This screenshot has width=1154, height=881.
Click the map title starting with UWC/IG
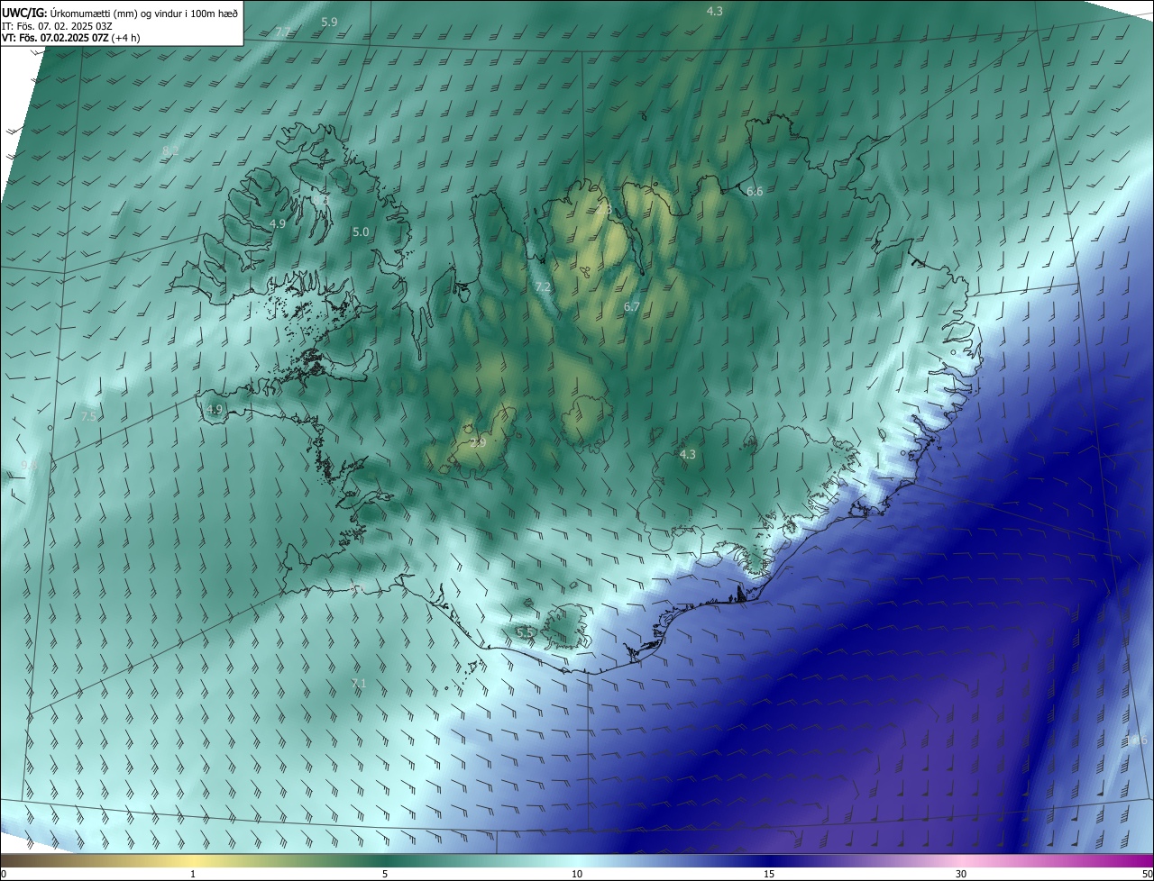coord(120,14)
